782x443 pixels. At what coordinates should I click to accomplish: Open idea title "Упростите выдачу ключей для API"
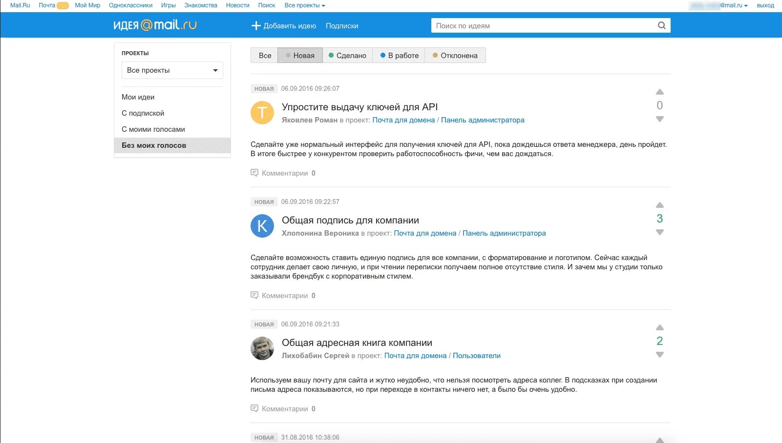[x=359, y=107]
